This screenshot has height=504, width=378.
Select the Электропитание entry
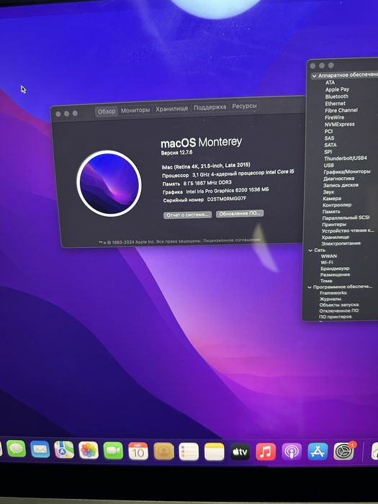[x=341, y=243]
